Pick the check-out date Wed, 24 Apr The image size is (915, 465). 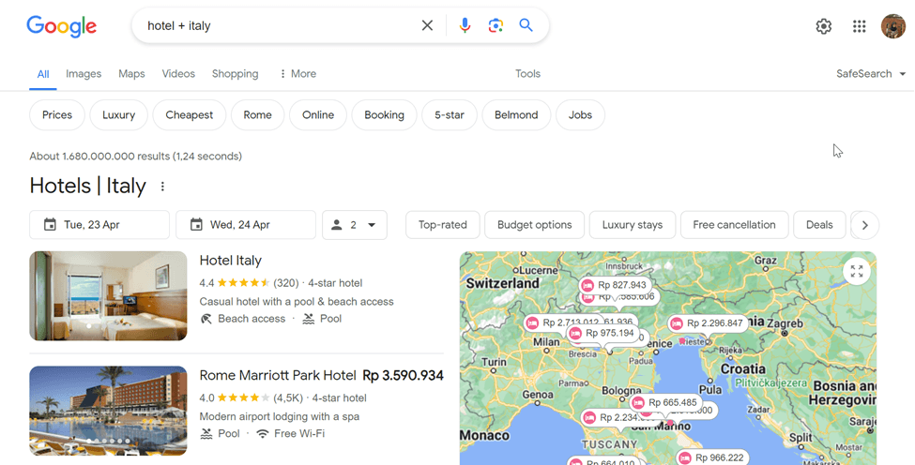pos(246,225)
